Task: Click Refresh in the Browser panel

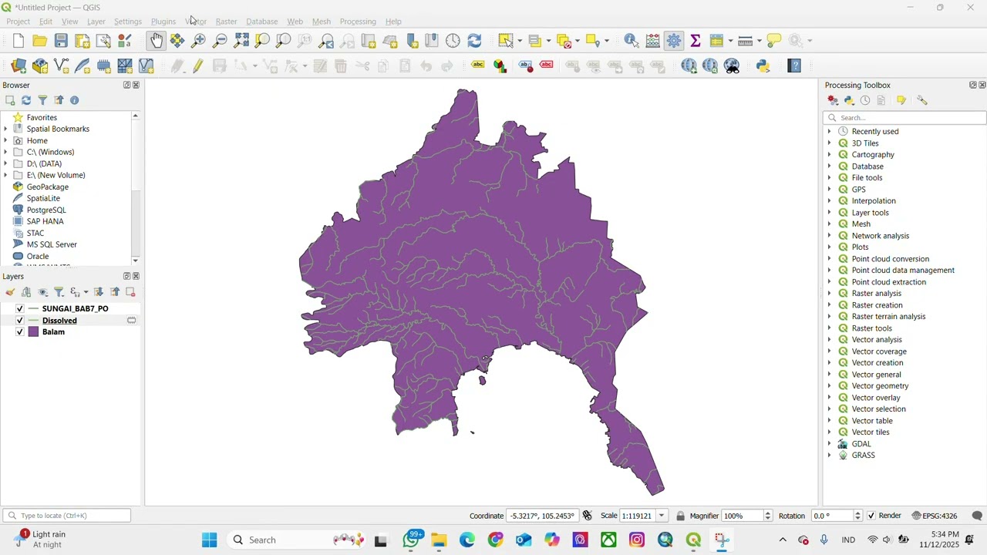Action: tap(26, 100)
